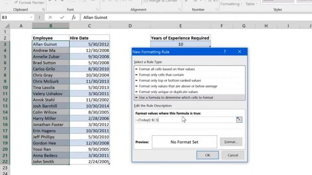Select column F header
This screenshot has height=175, width=312.
pos(222,26)
